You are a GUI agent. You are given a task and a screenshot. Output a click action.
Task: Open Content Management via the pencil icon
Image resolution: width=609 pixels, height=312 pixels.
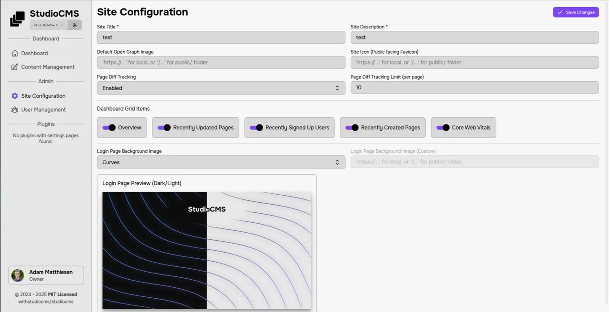pos(15,67)
